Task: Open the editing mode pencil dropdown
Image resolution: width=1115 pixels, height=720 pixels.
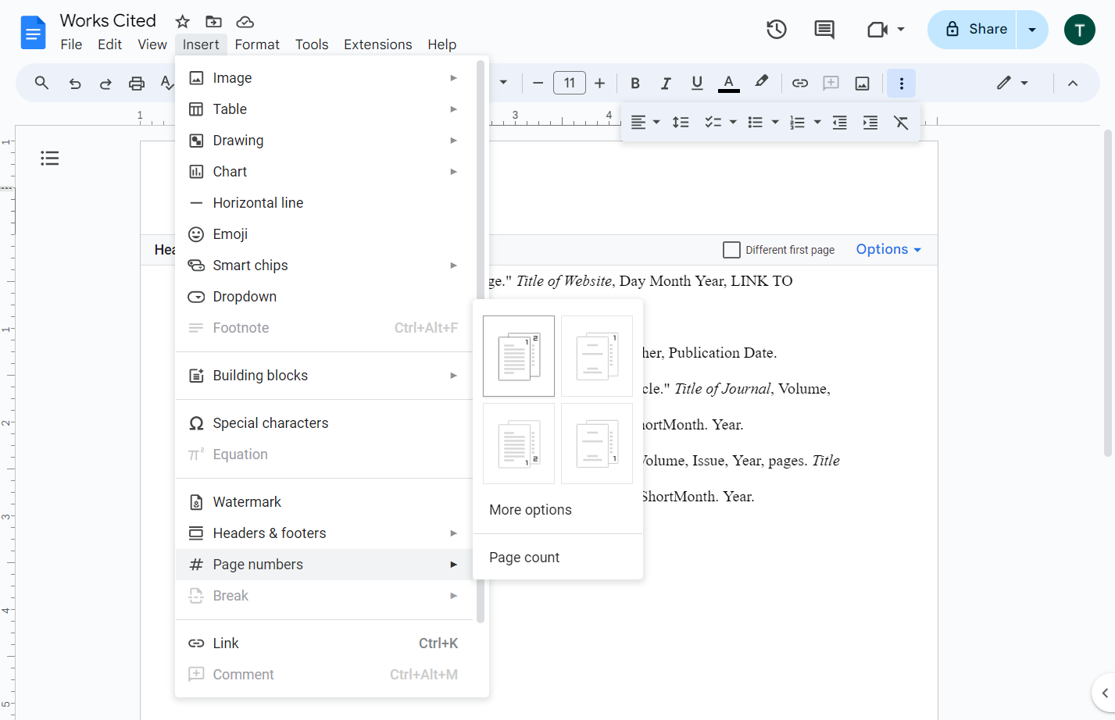Action: 1013,83
